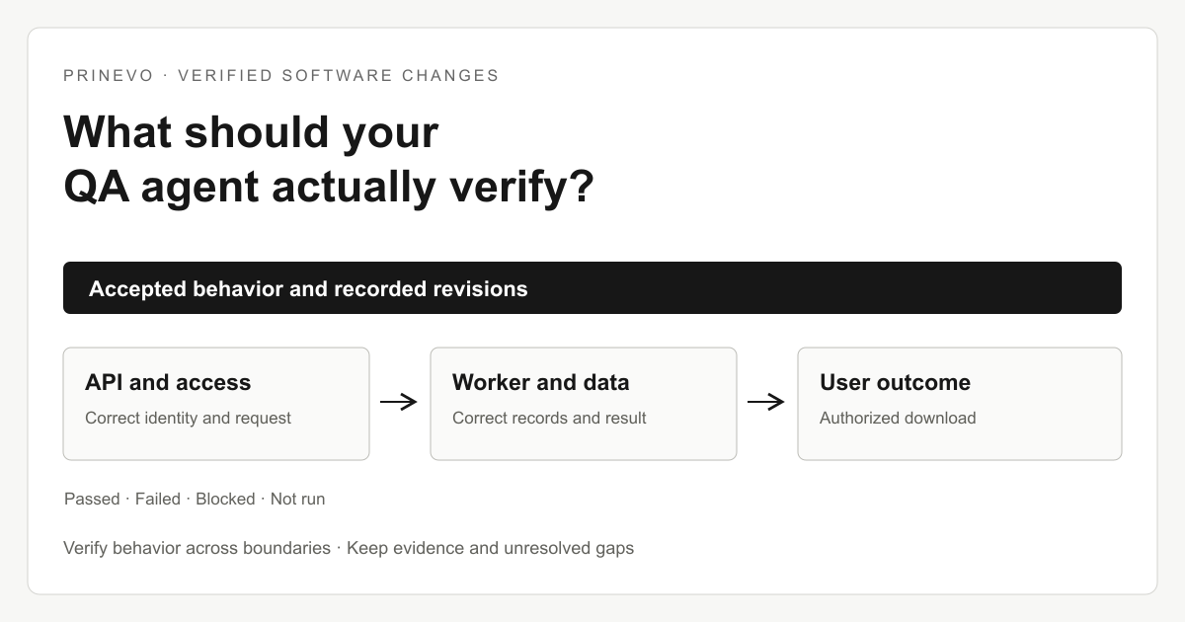
Task: Click 'Correct identity and request' subtitle
Action: [x=188, y=418]
